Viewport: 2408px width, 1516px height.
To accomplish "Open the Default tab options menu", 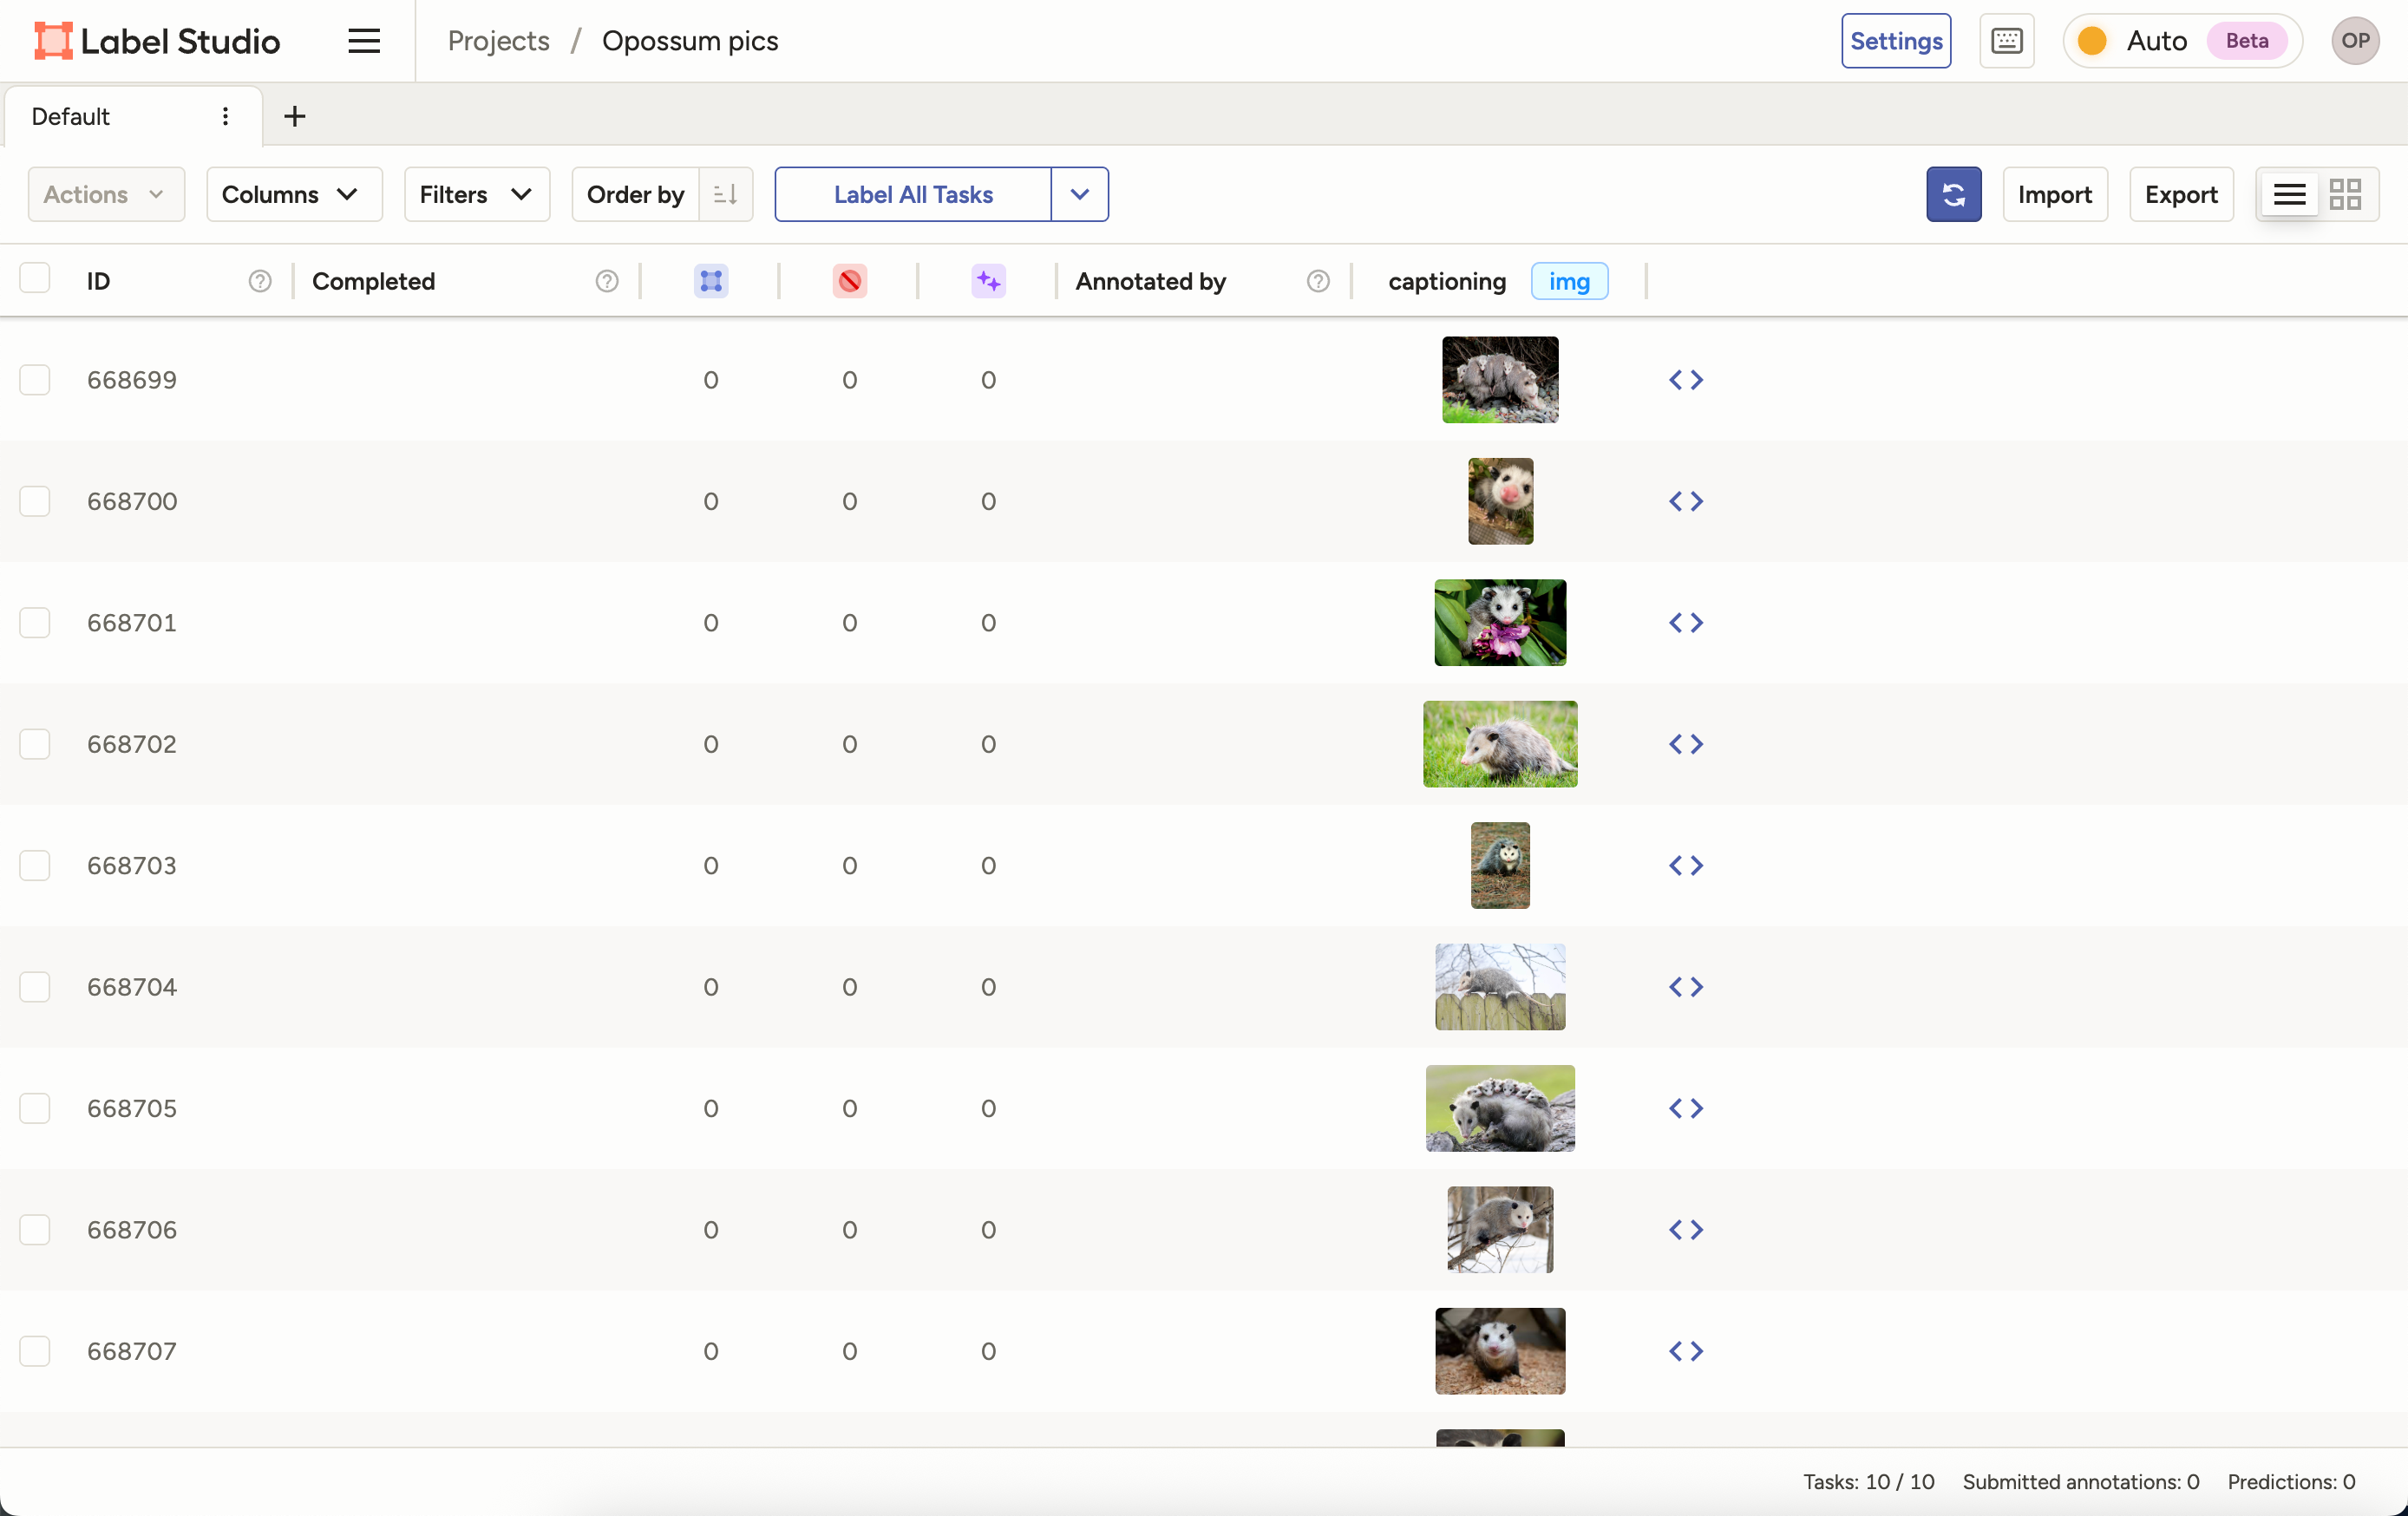I will point(226,116).
